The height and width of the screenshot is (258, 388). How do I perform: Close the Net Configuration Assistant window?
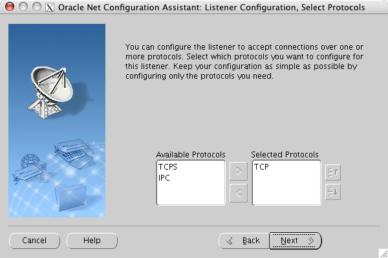click(8, 7)
